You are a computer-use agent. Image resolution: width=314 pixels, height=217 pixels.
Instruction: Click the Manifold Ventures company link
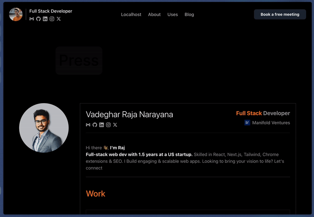click(271, 123)
